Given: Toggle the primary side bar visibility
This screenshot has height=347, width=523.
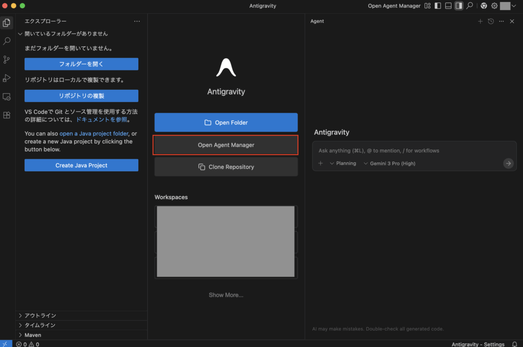Looking at the screenshot, I should click(x=438, y=6).
